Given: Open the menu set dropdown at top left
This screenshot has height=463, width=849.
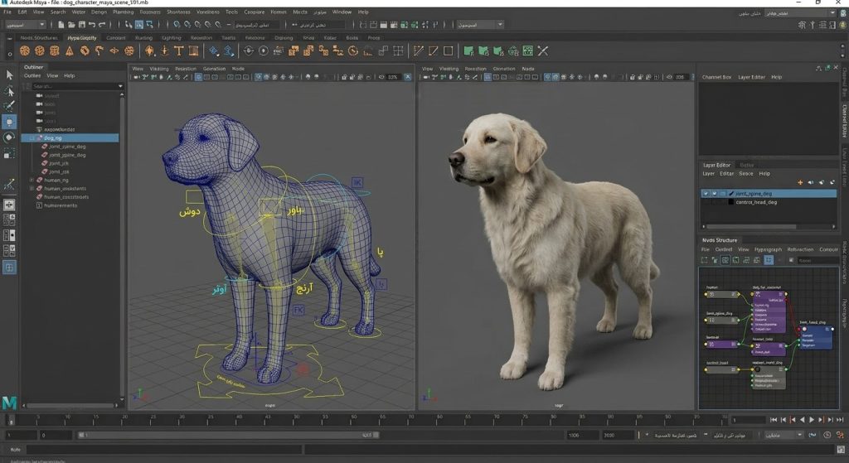Looking at the screenshot, I should (x=25, y=24).
